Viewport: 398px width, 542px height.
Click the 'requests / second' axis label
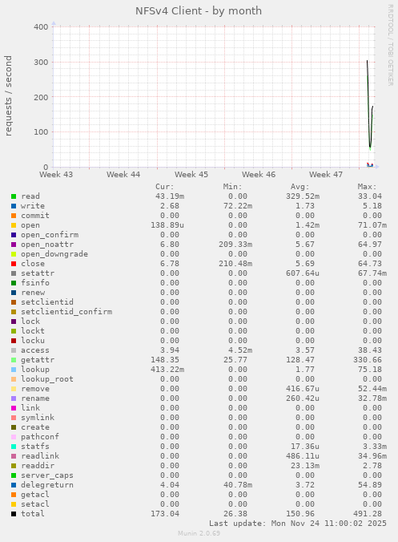pyautogui.click(x=8, y=95)
